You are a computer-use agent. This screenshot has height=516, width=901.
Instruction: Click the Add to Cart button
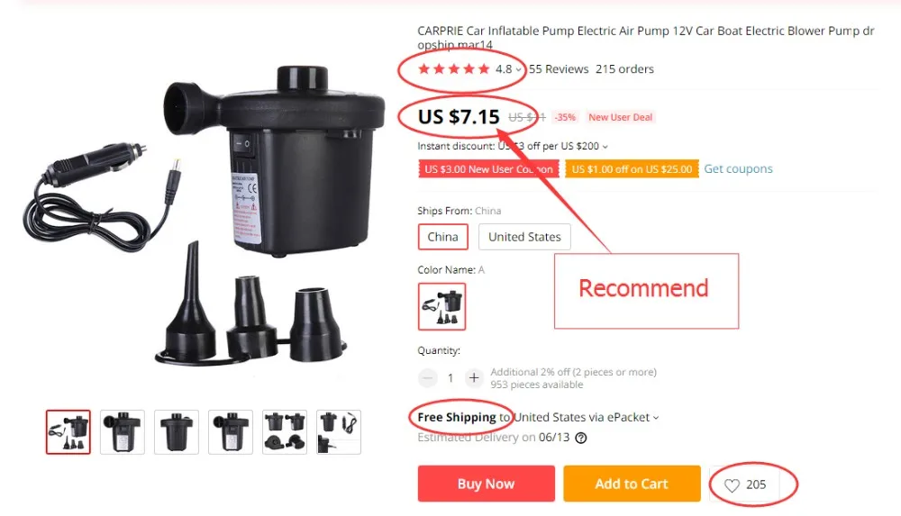pos(633,484)
